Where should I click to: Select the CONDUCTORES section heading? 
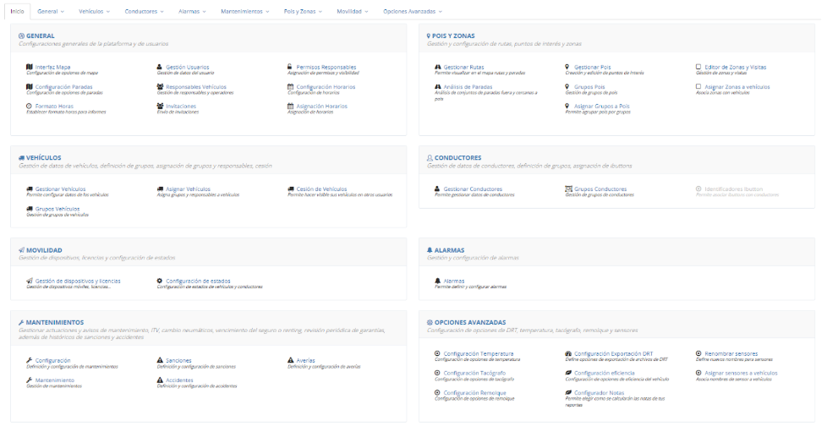pyautogui.click(x=457, y=157)
